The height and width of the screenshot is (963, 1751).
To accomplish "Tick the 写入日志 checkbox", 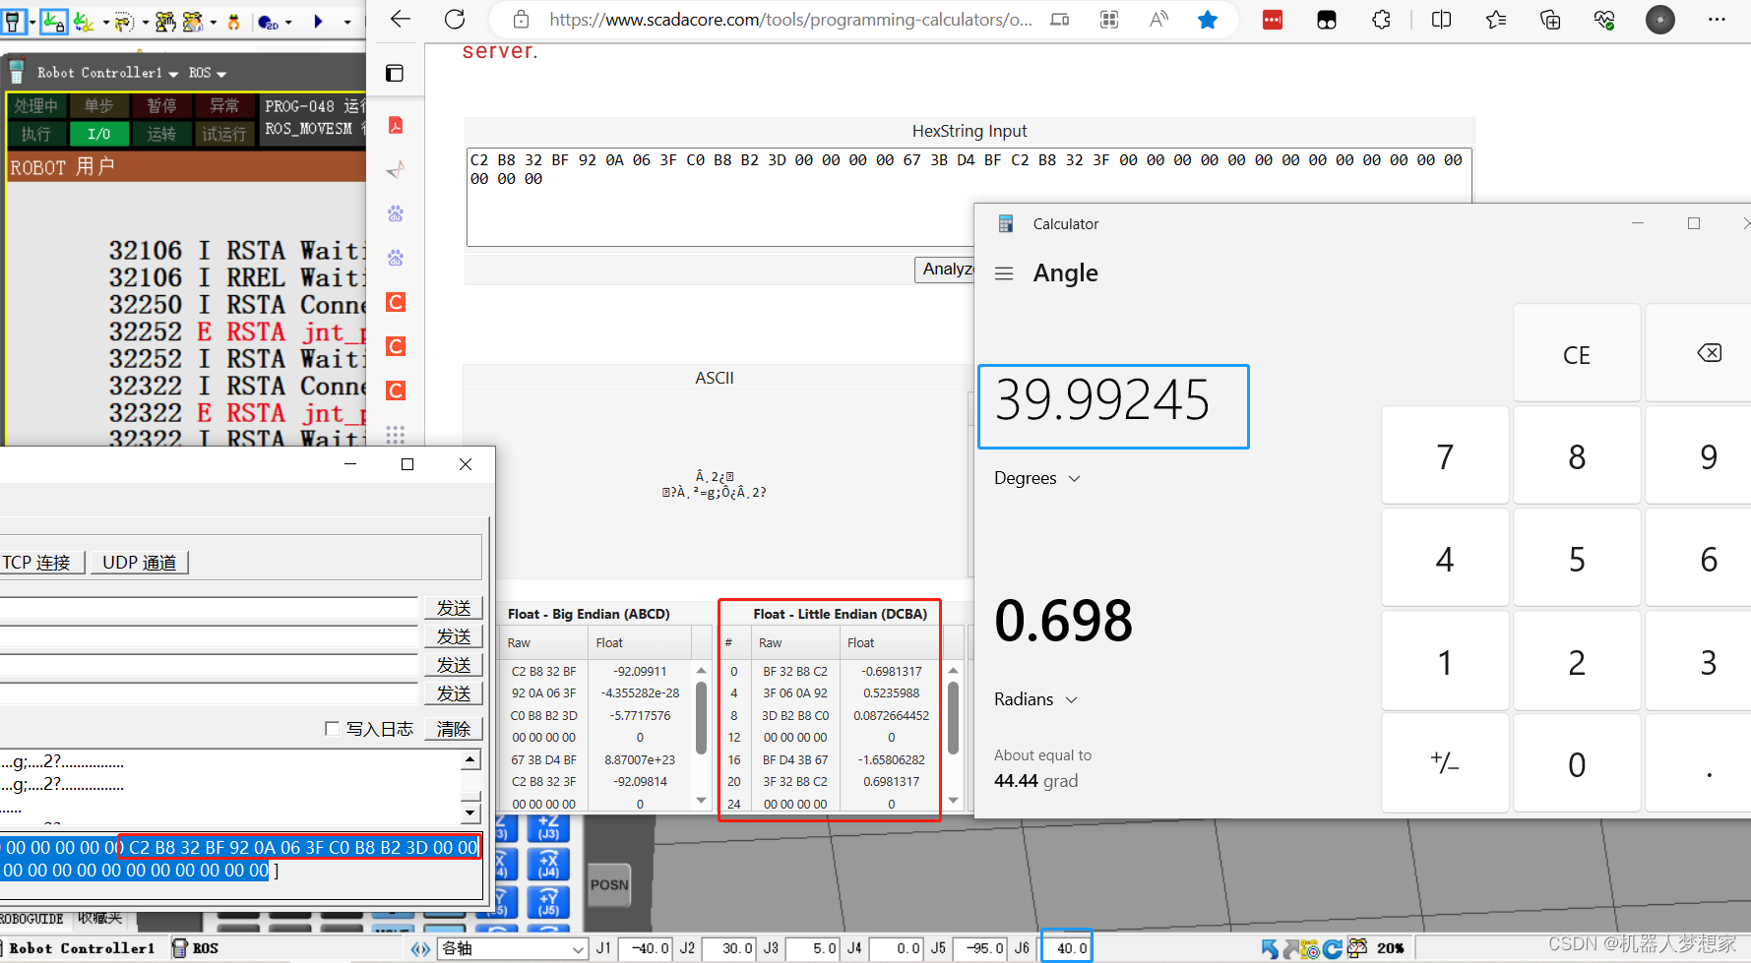I will [x=332, y=729].
